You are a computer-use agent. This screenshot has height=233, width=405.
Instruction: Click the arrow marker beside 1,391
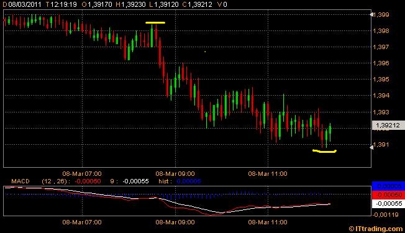pyautogui.click(x=371, y=147)
